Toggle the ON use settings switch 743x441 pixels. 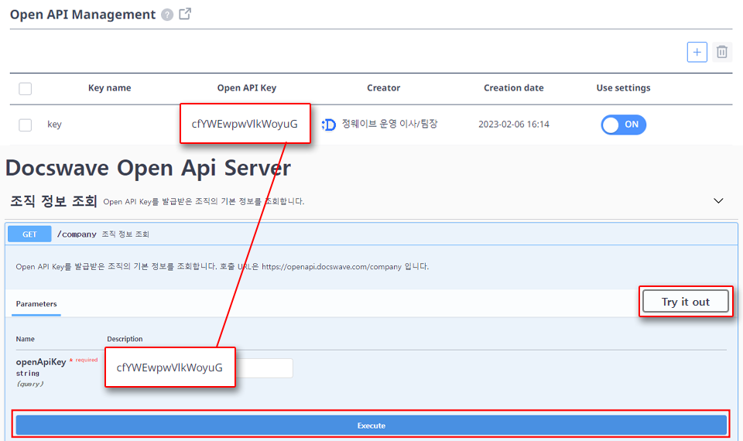pos(623,125)
